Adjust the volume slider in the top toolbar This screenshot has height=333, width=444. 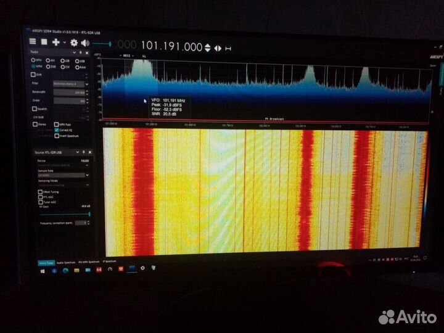click(102, 44)
